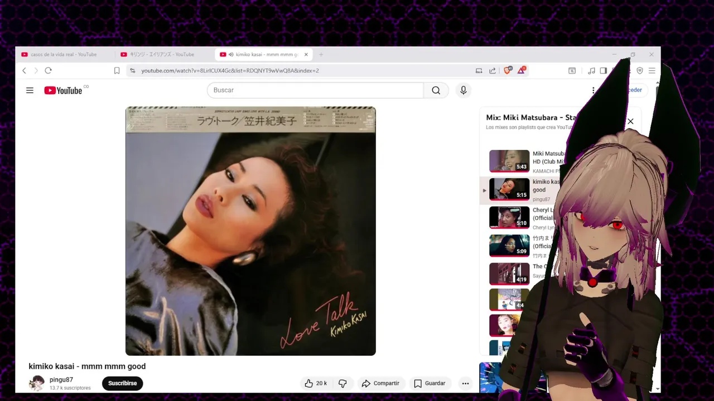This screenshot has height=401, width=714.
Task: Open the music note playlist icon
Action: 591,71
